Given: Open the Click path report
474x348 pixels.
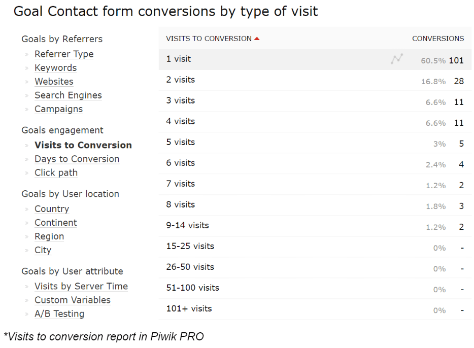Looking at the screenshot, I should pos(56,173).
